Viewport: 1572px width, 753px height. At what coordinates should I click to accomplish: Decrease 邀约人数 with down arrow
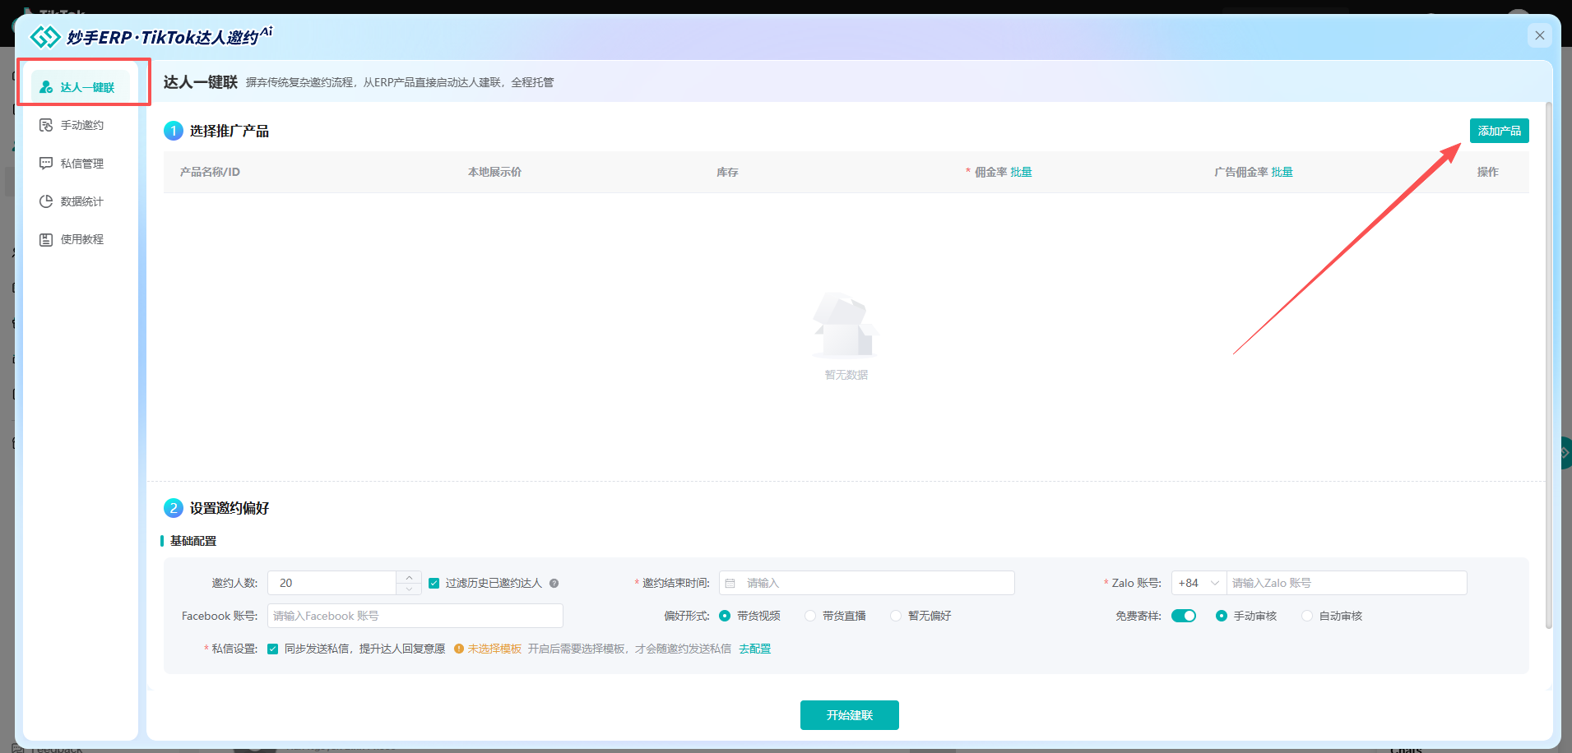point(409,589)
